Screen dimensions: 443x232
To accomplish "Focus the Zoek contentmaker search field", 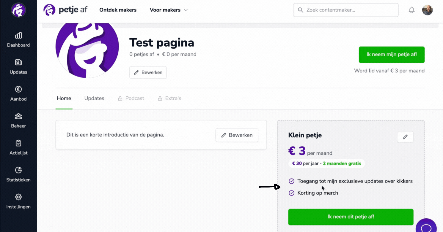I will coord(346,10).
